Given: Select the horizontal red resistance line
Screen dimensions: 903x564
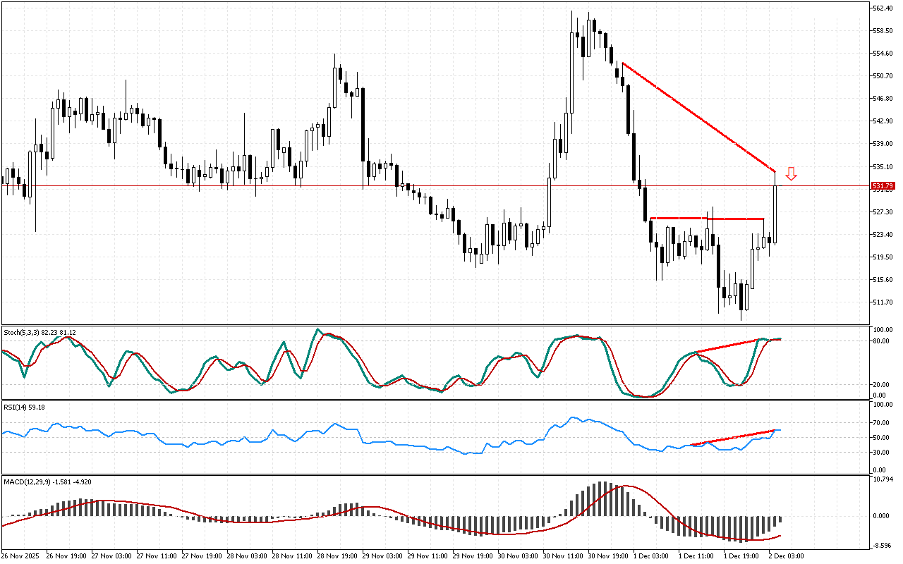Looking at the screenshot, I should click(x=705, y=219).
